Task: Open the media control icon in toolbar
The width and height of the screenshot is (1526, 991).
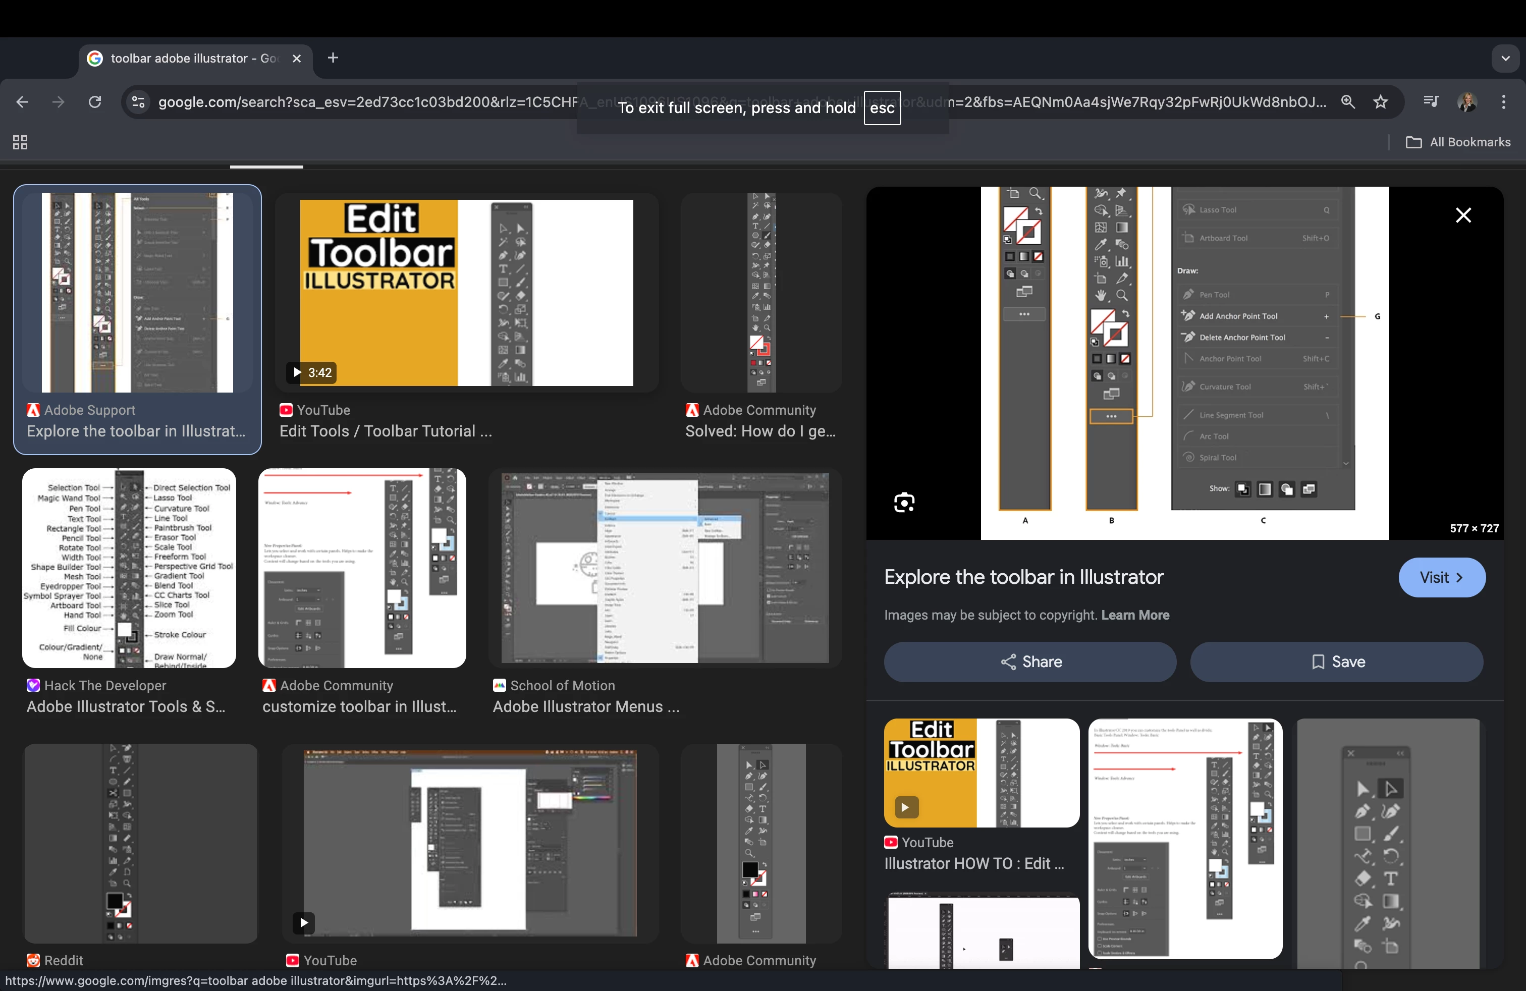Action: [1431, 102]
